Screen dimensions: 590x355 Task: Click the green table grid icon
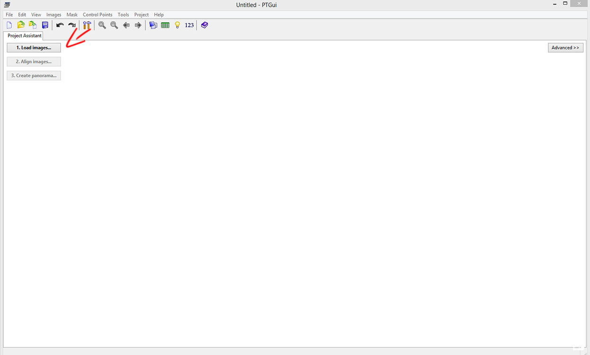coord(165,25)
